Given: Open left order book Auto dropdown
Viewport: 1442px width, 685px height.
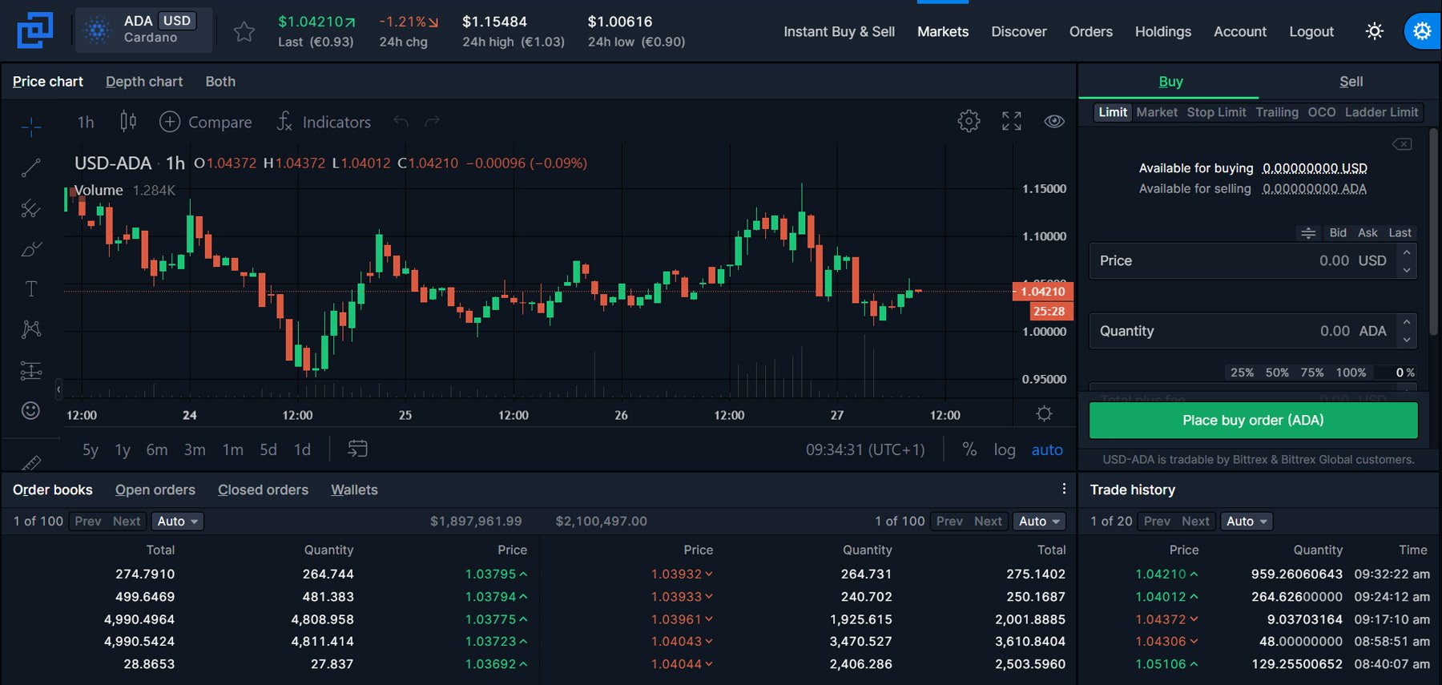Looking at the screenshot, I should point(177,522).
